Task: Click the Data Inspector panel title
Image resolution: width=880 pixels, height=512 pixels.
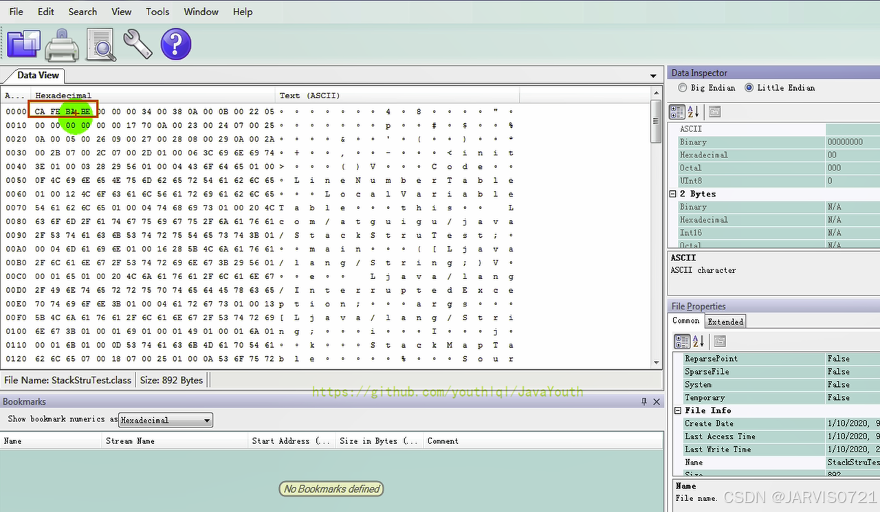Action: [699, 73]
